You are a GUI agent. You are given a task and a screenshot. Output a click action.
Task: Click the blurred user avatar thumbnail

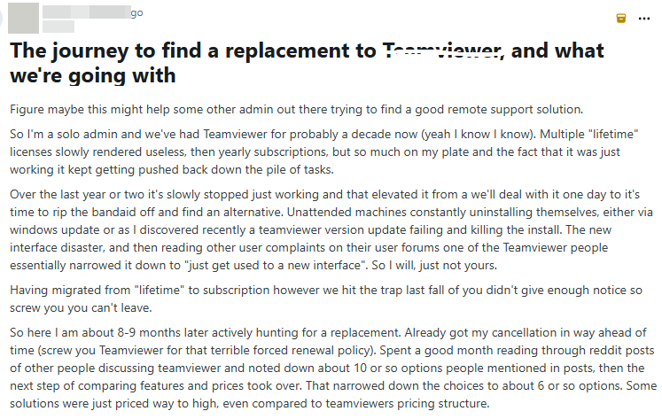24,18
